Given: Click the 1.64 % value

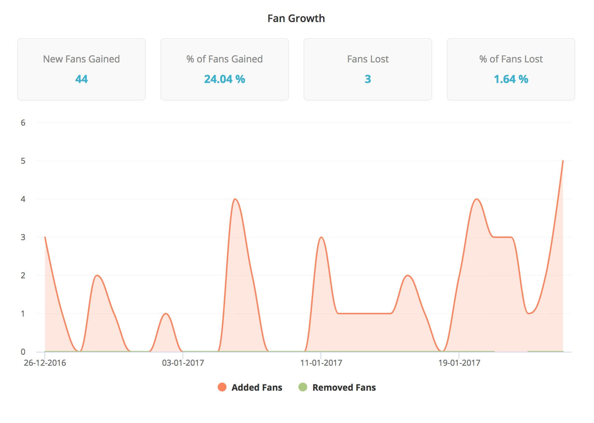Looking at the screenshot, I should (511, 79).
